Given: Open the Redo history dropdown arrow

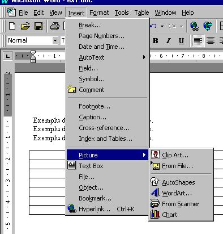Looking at the screenshot, I should [x=182, y=26].
